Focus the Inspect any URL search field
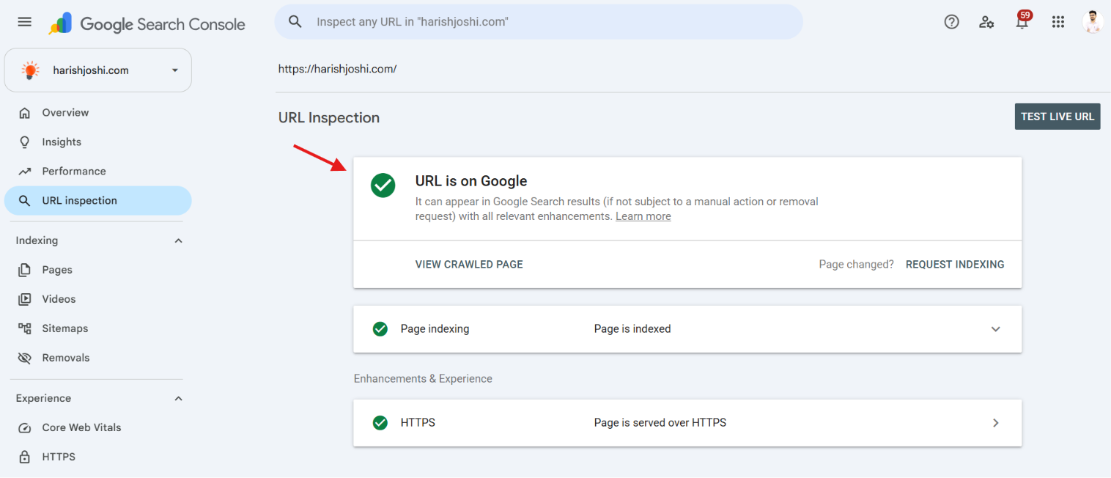Screen dimensions: 1111x478 [x=539, y=22]
